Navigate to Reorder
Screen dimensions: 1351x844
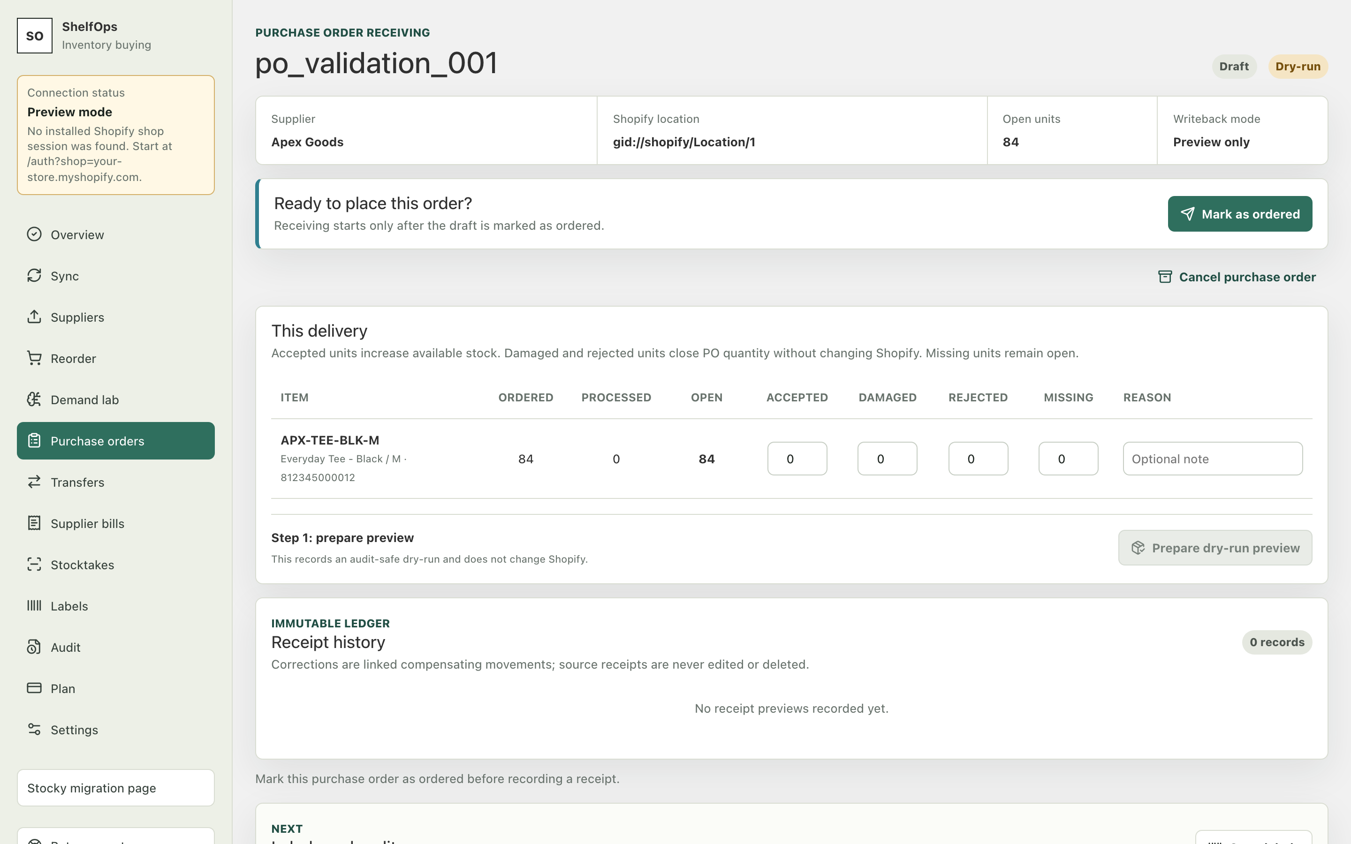coord(115,358)
